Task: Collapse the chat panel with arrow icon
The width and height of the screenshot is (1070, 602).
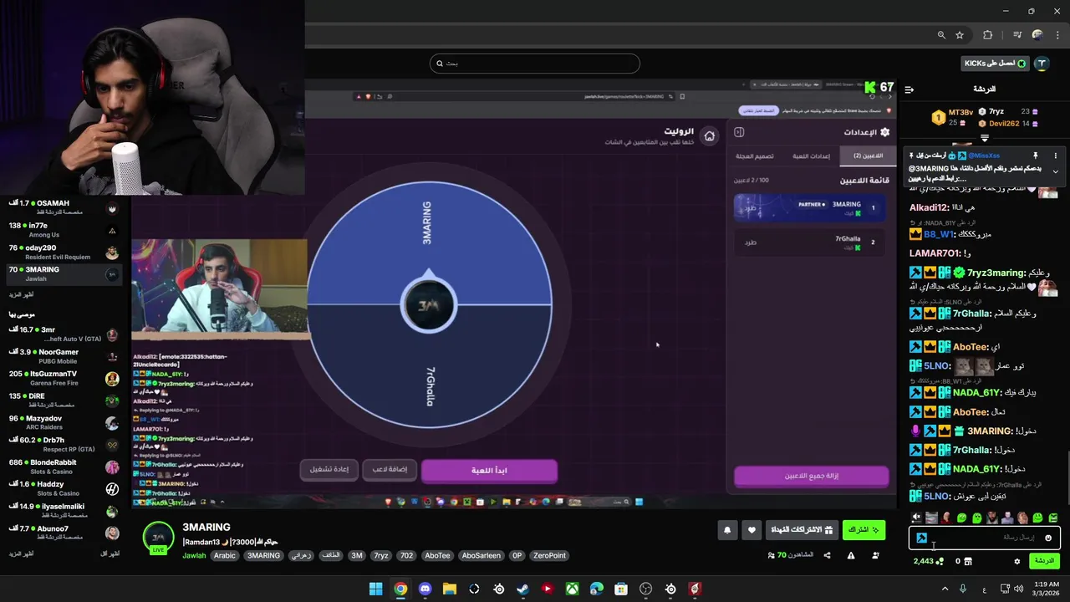Action: [909, 89]
